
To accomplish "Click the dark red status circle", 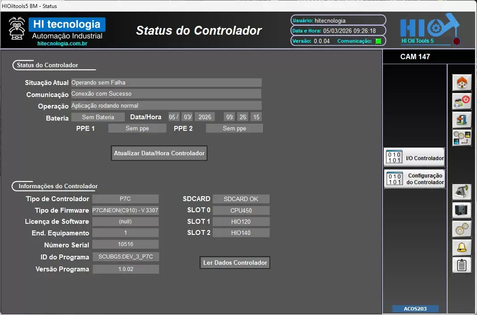I will point(456,42).
